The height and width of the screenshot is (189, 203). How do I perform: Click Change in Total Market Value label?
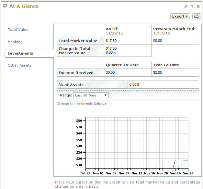(x=80, y=51)
